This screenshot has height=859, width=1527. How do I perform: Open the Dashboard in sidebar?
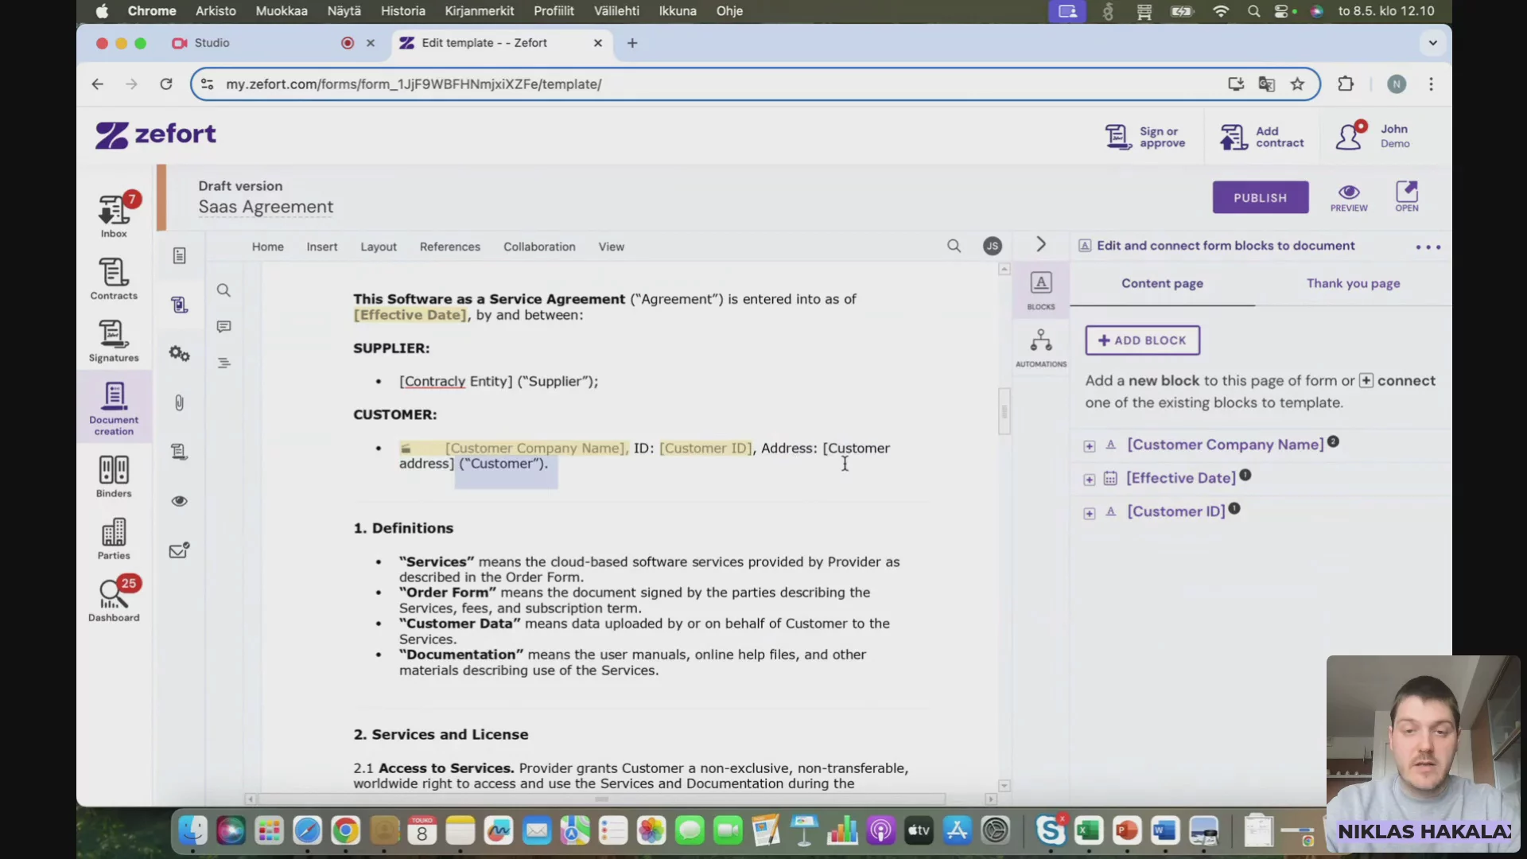pos(114,600)
